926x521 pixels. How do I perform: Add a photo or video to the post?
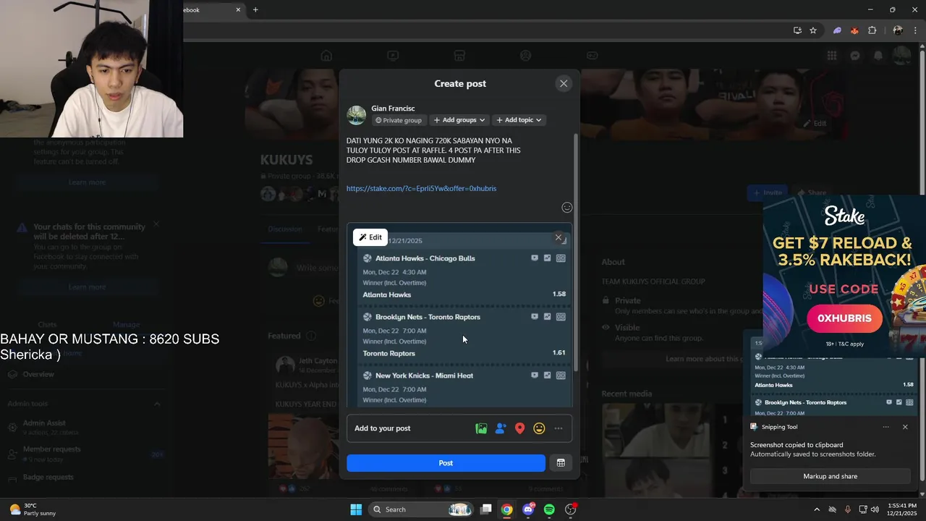click(481, 428)
